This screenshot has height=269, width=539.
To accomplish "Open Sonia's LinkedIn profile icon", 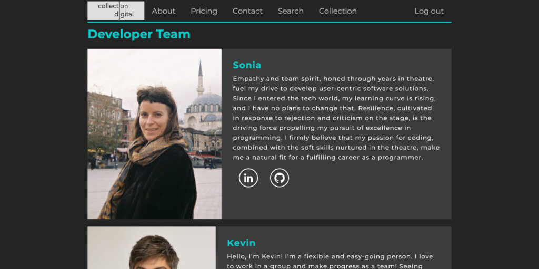I will point(248,178).
